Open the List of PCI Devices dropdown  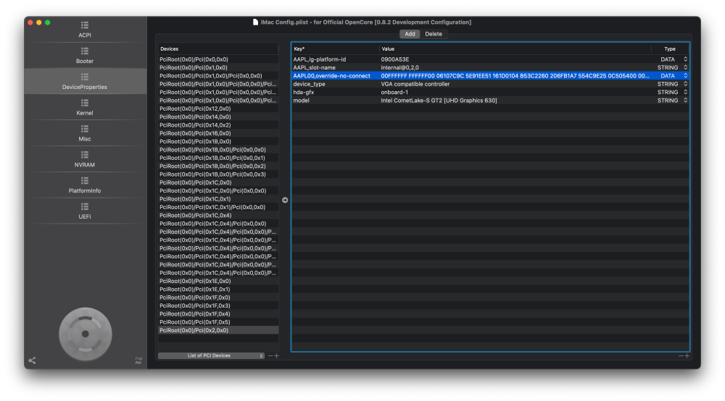pyautogui.click(x=211, y=356)
